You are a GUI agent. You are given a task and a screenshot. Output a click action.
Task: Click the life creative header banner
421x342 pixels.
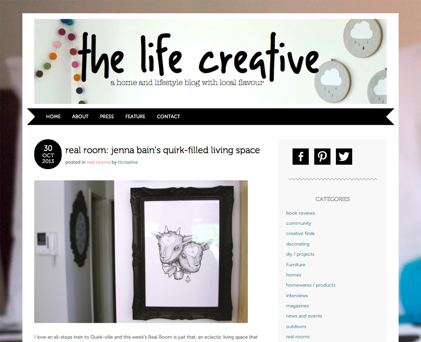point(210,61)
